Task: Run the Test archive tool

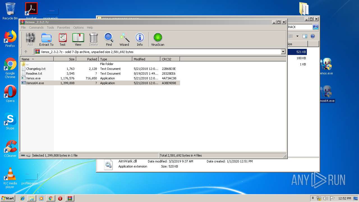Action: (63, 39)
